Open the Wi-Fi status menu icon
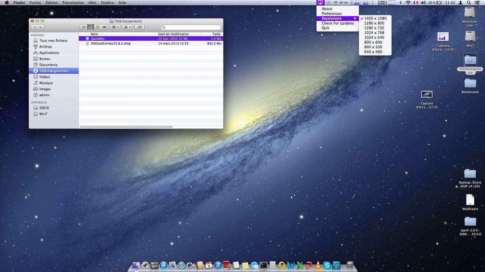485x272 pixels. [x=408, y=2]
